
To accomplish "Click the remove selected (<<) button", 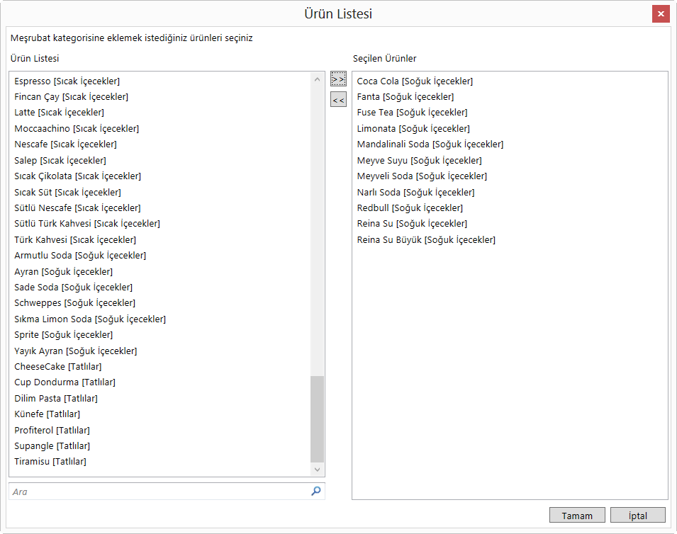I will click(x=338, y=101).
